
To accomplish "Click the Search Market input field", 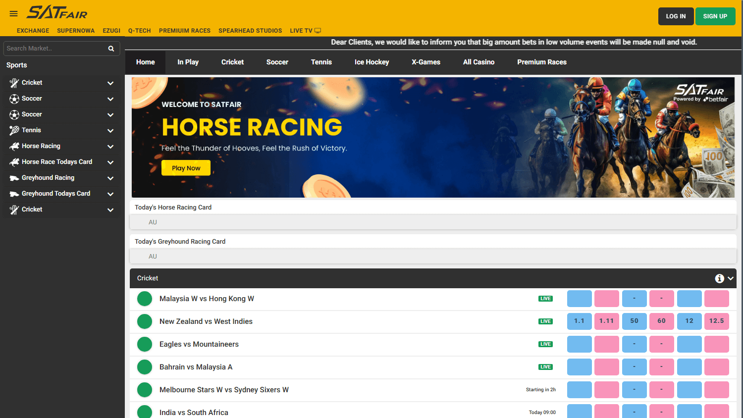I will coord(54,48).
